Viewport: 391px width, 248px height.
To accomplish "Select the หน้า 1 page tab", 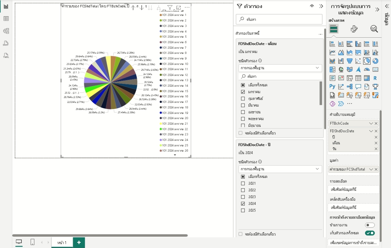I will (x=62, y=242).
